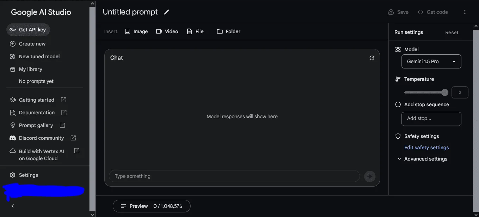Image resolution: width=479 pixels, height=217 pixels.
Task: Click the plus icon next to Create new
Action: 13,44
